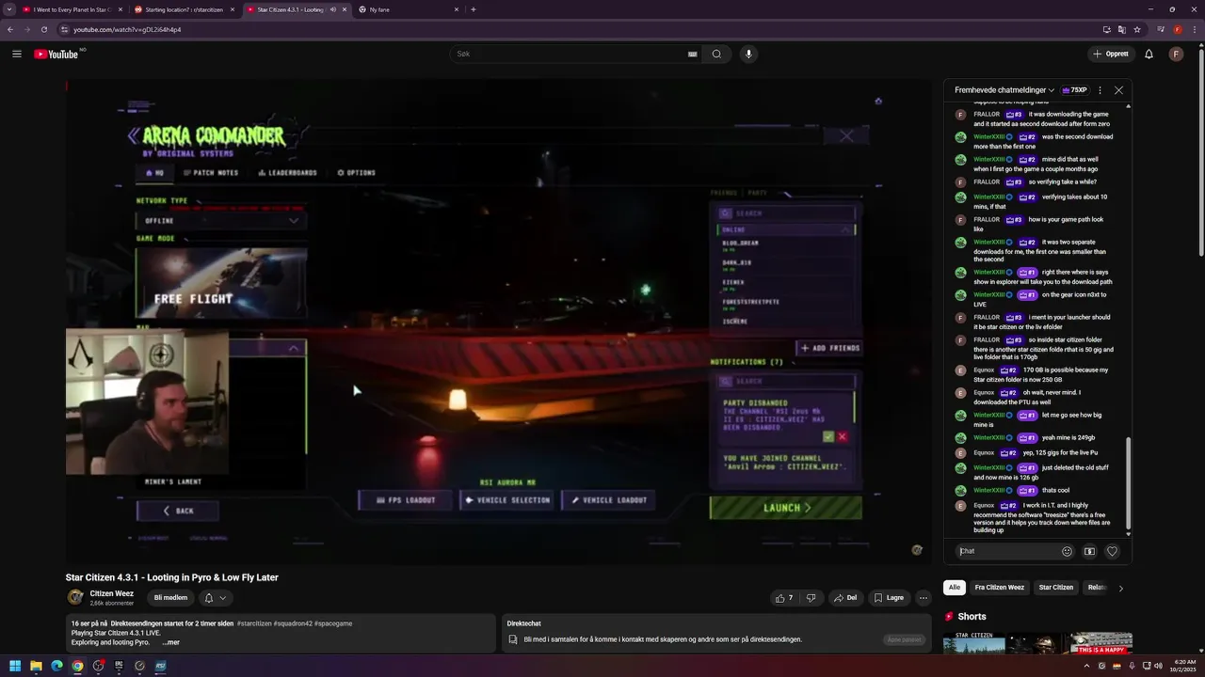Open the emoji picker in chat
The height and width of the screenshot is (677, 1205).
pyautogui.click(x=1067, y=551)
